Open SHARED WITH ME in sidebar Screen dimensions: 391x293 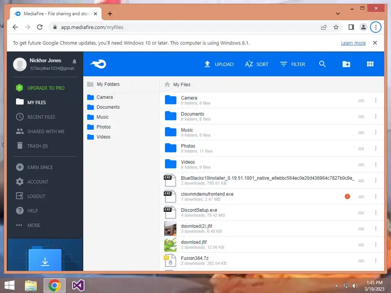tap(40, 131)
